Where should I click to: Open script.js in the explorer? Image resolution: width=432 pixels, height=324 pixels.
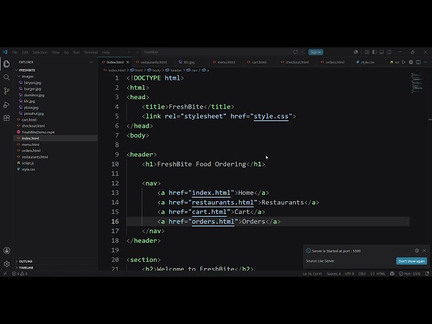click(x=28, y=163)
